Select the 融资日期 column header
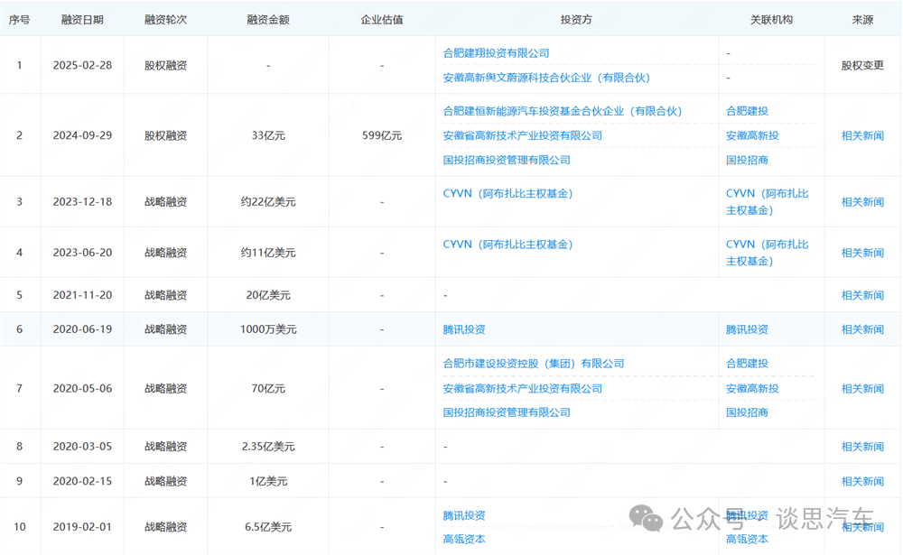This screenshot has width=903, height=555. [x=82, y=20]
